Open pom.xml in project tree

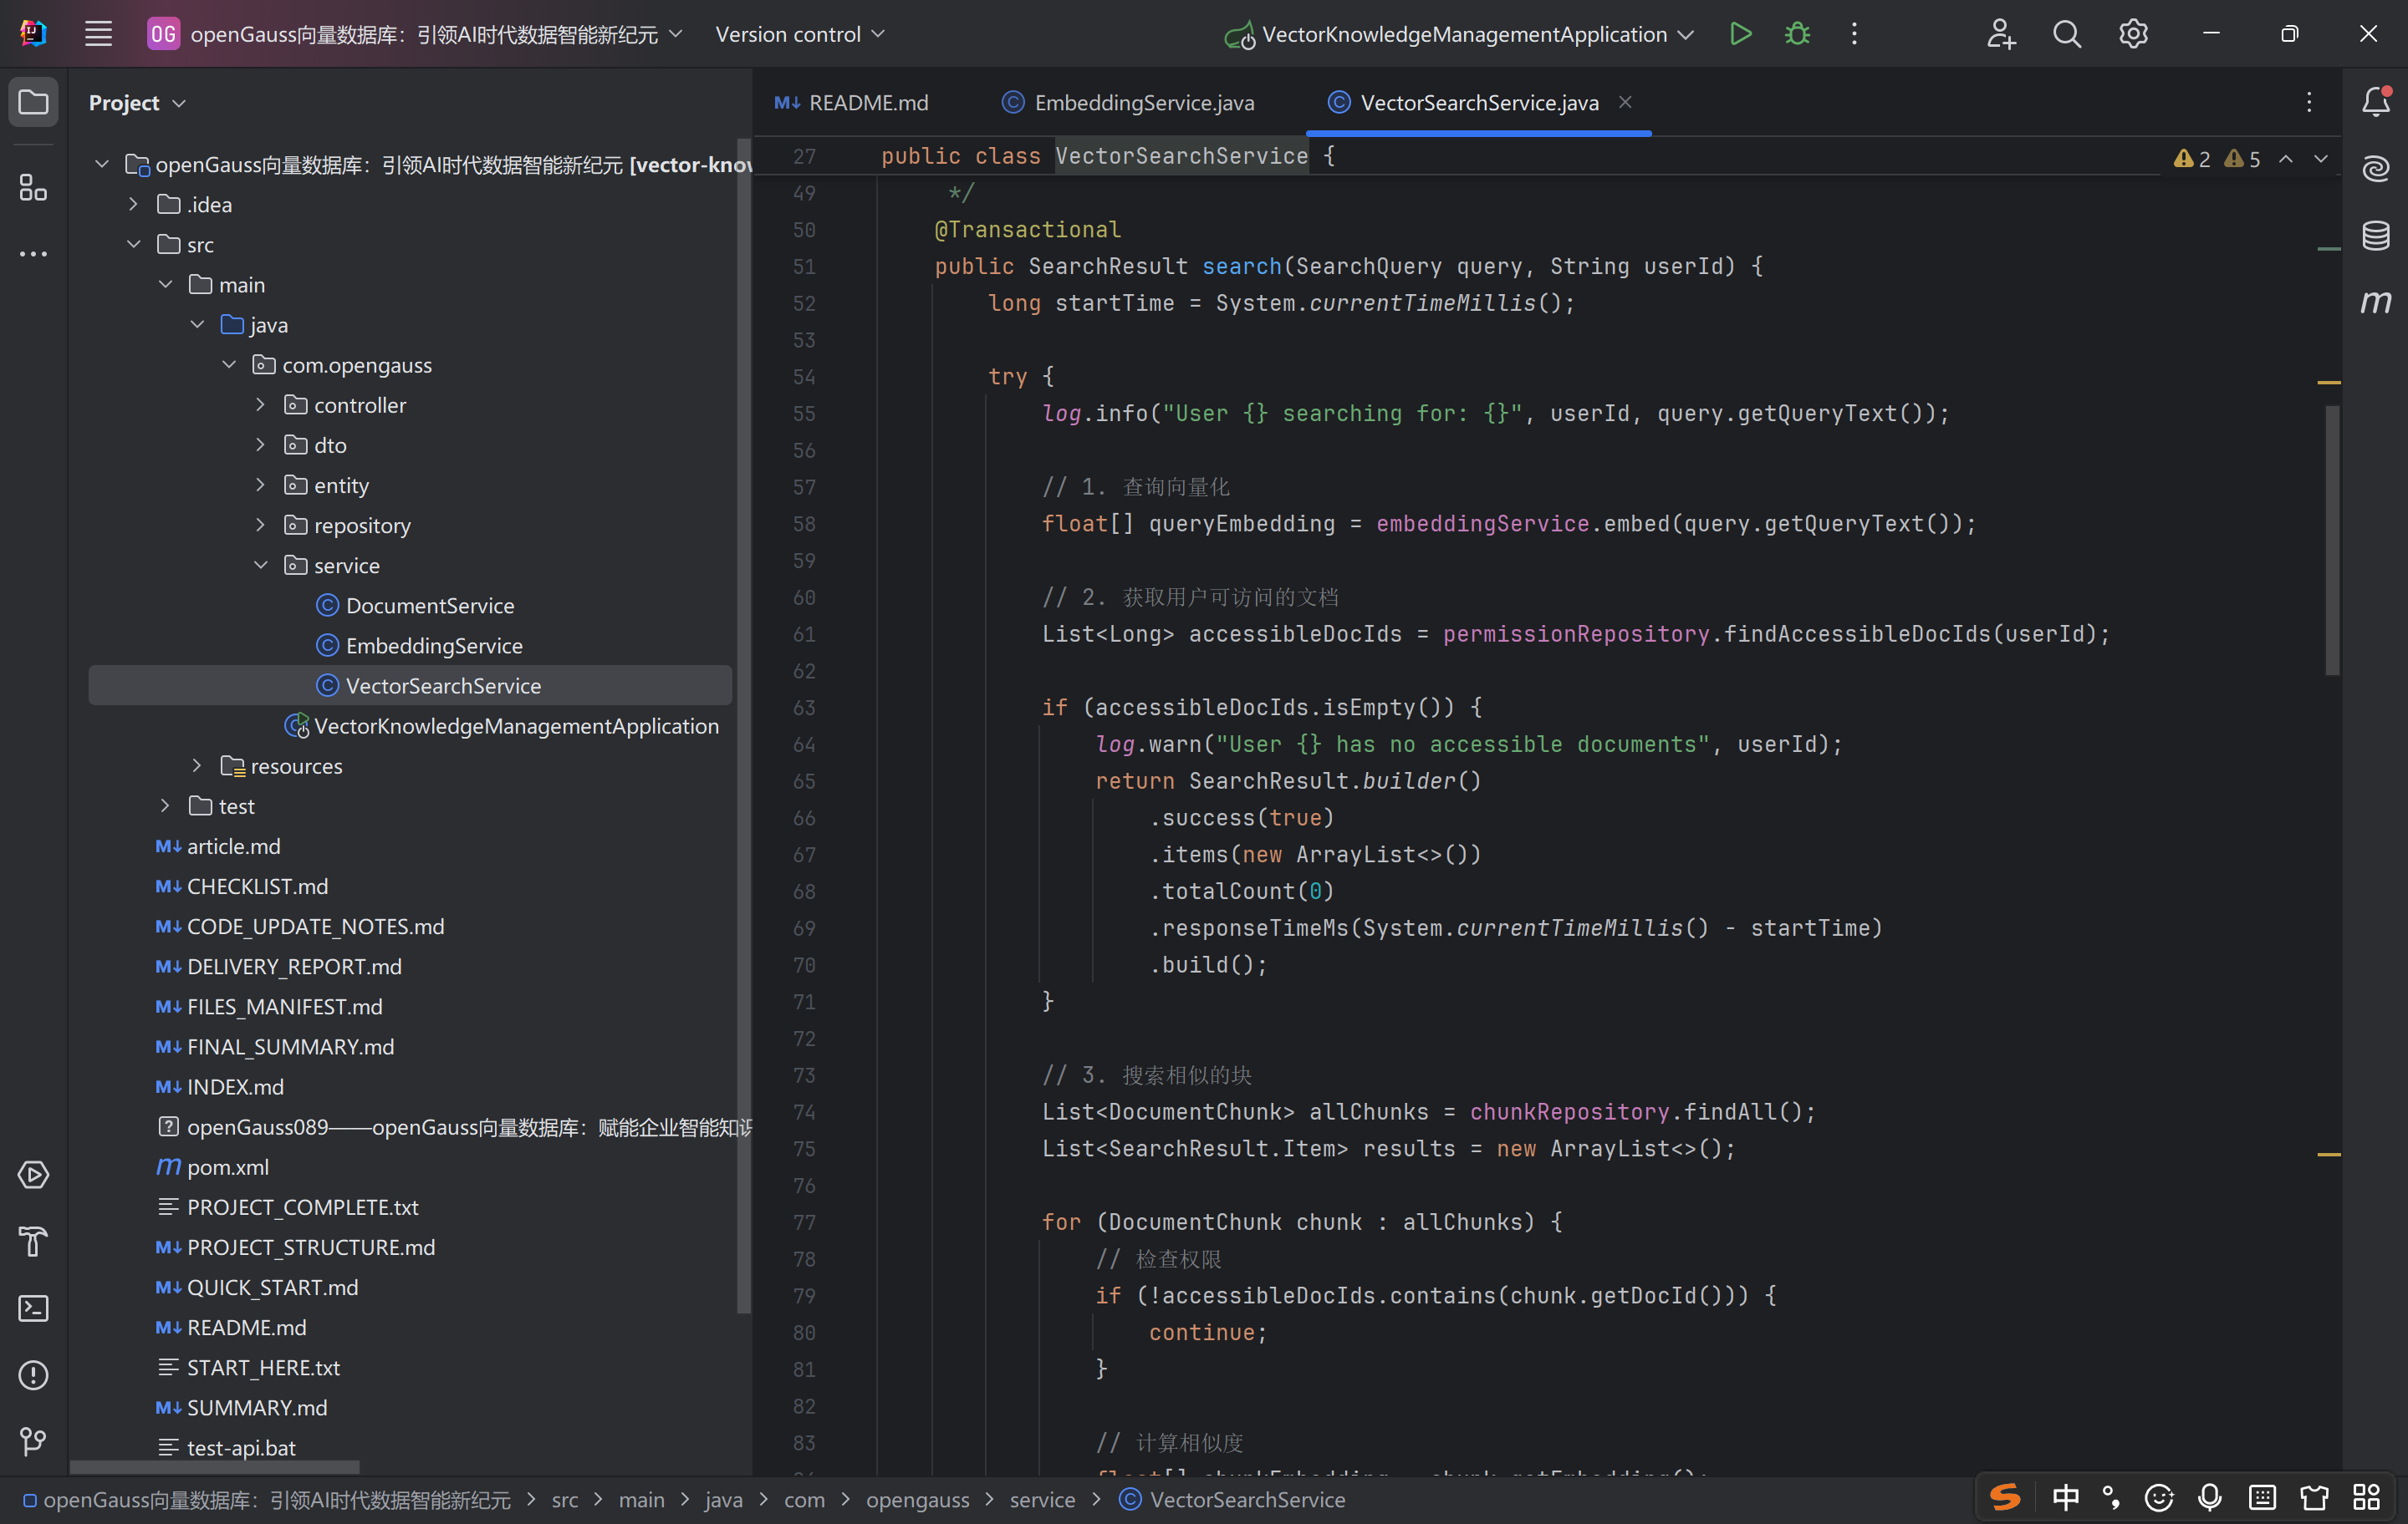point(228,1167)
